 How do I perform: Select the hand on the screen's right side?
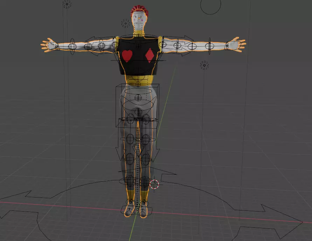click(236, 44)
